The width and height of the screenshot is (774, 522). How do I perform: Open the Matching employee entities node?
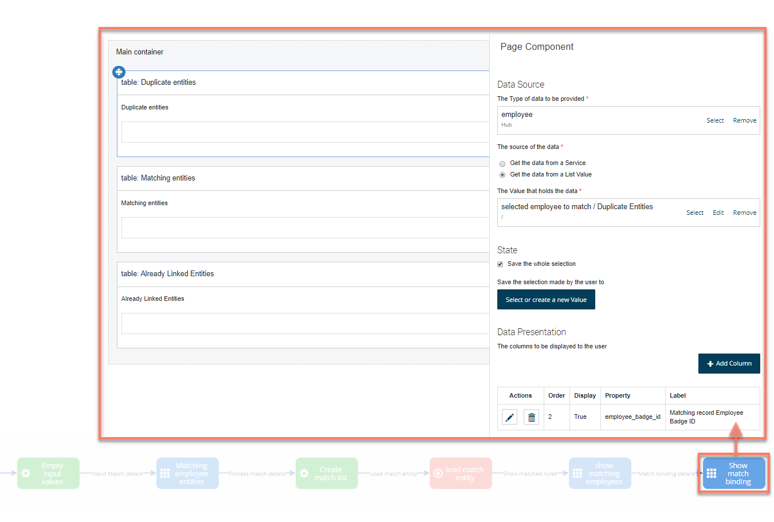click(187, 473)
